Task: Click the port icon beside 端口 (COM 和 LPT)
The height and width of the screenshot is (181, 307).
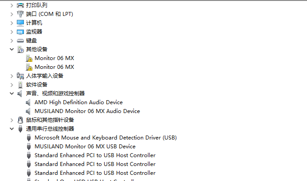Action: click(20, 14)
